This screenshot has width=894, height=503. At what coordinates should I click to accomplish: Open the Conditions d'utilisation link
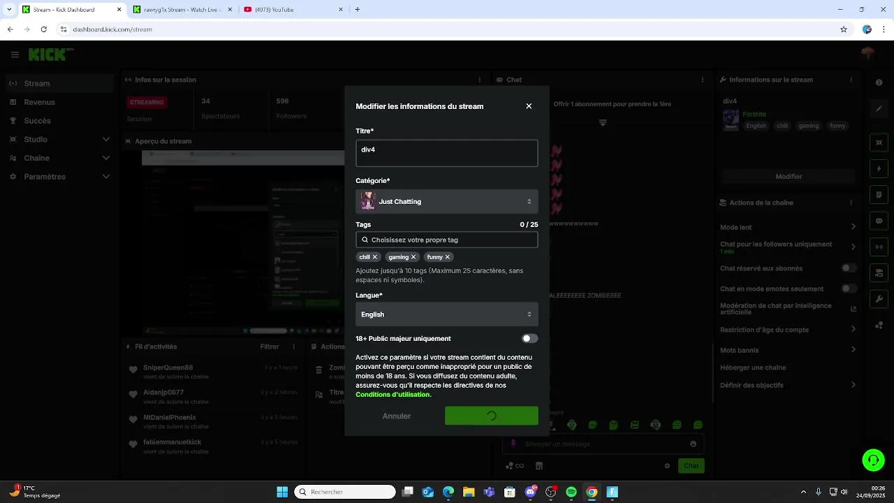393,395
